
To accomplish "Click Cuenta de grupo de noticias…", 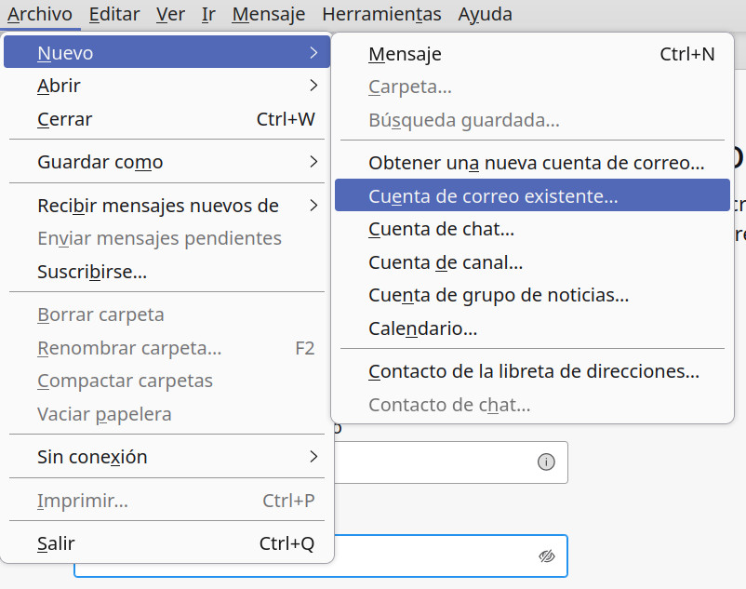I will pos(532,295).
